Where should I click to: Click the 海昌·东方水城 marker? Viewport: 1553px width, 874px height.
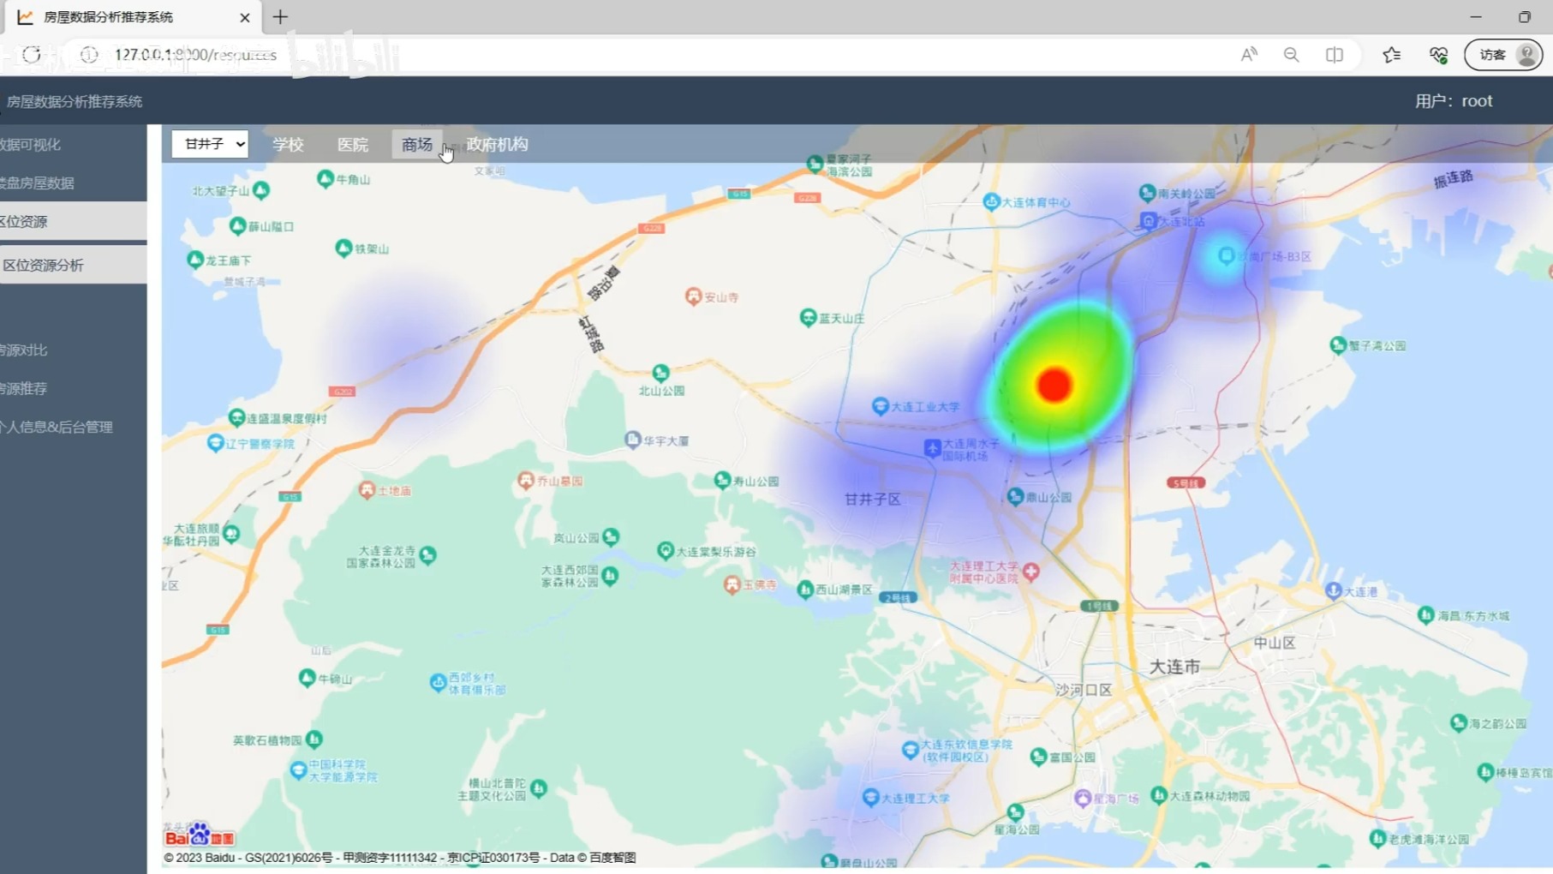click(x=1426, y=614)
